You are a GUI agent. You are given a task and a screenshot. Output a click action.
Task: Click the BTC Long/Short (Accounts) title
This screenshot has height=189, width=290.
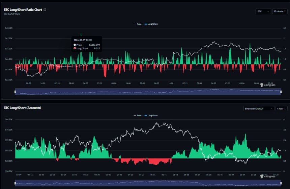(x=22, y=108)
